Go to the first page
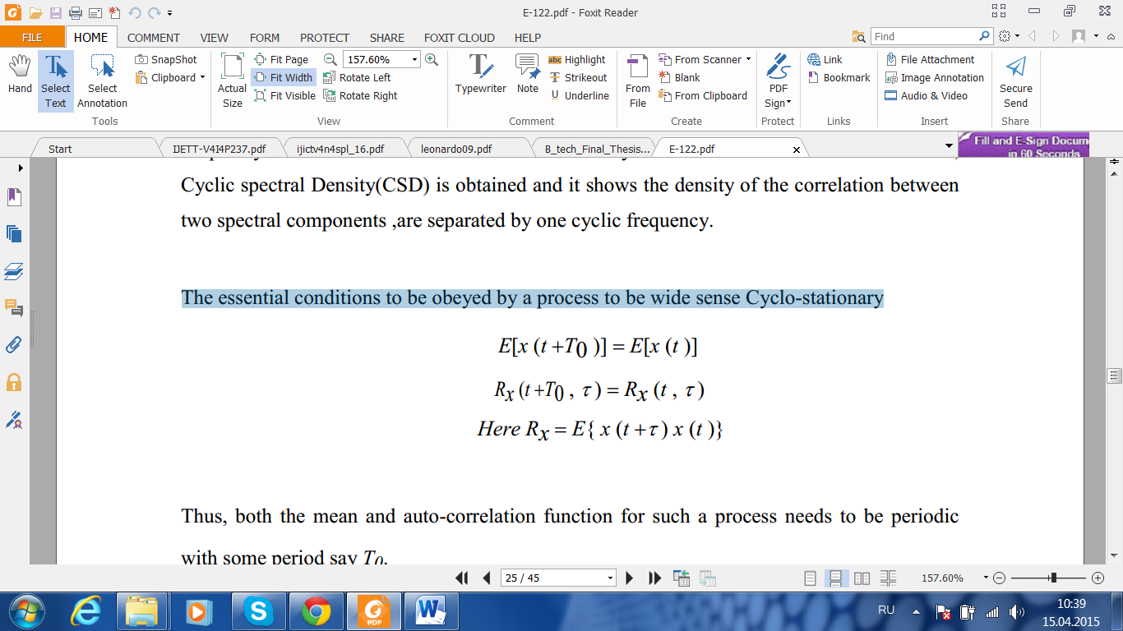 [x=462, y=578]
